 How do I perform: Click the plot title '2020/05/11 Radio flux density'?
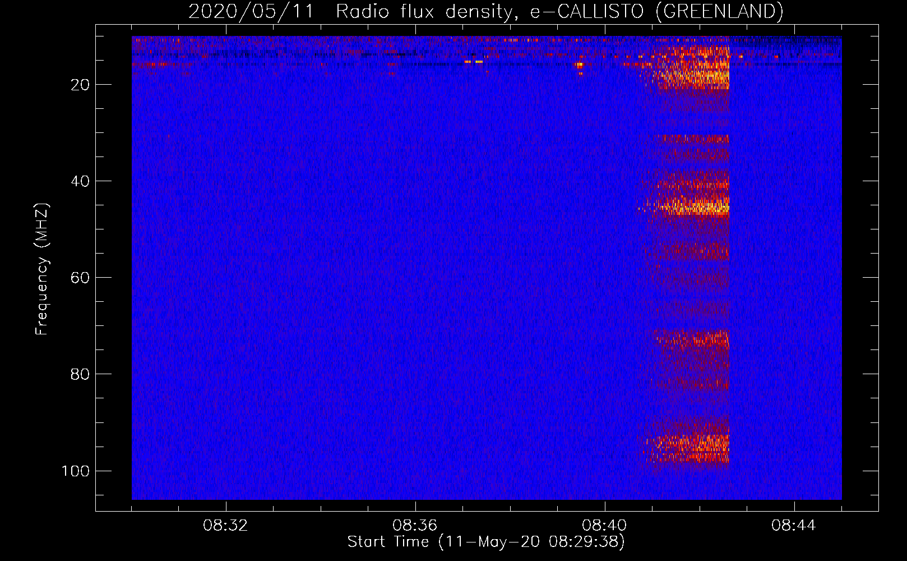tap(485, 11)
